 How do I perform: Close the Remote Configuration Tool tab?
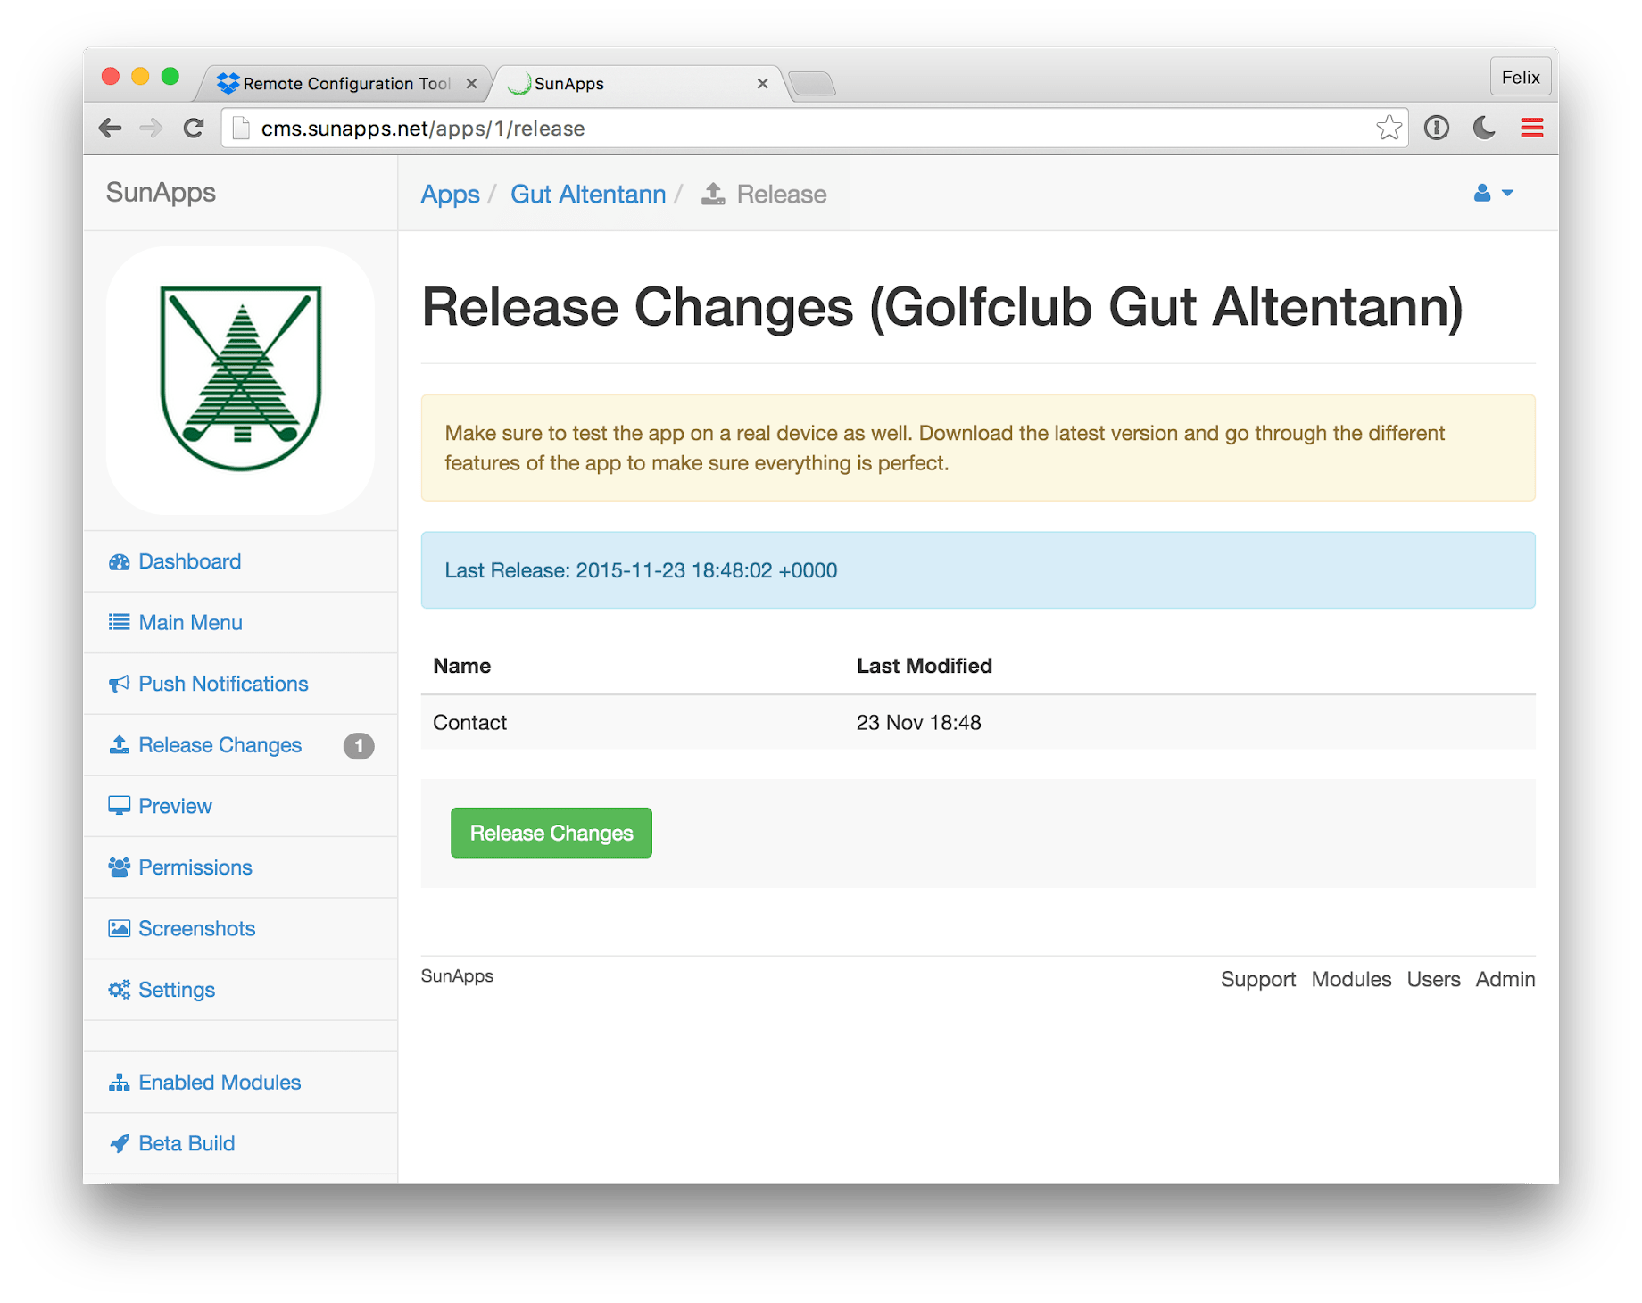[472, 83]
